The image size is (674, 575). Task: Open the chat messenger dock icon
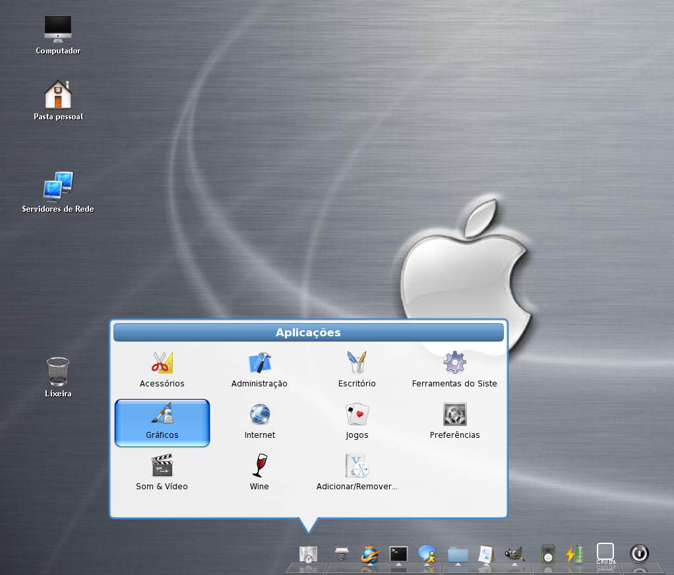tap(427, 554)
